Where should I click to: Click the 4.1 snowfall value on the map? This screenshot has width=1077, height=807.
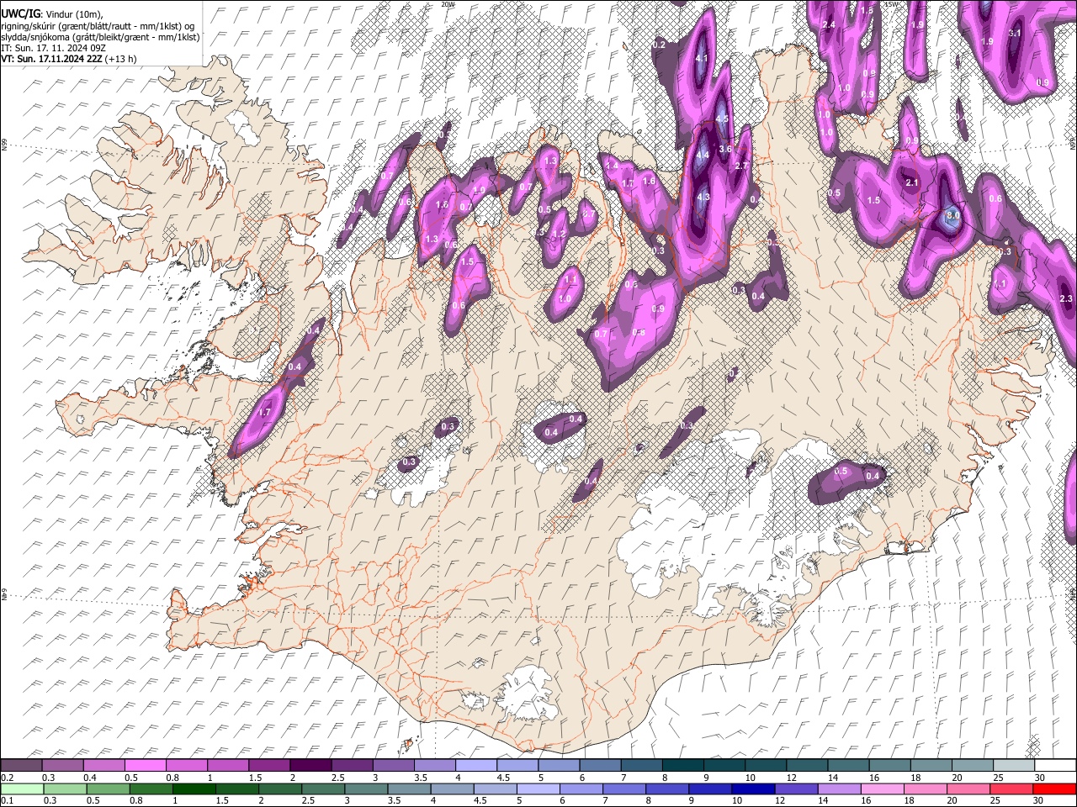pos(703,58)
